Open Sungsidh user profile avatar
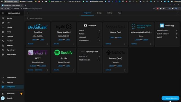This screenshot has height=102, width=181. (x=3, y=98)
